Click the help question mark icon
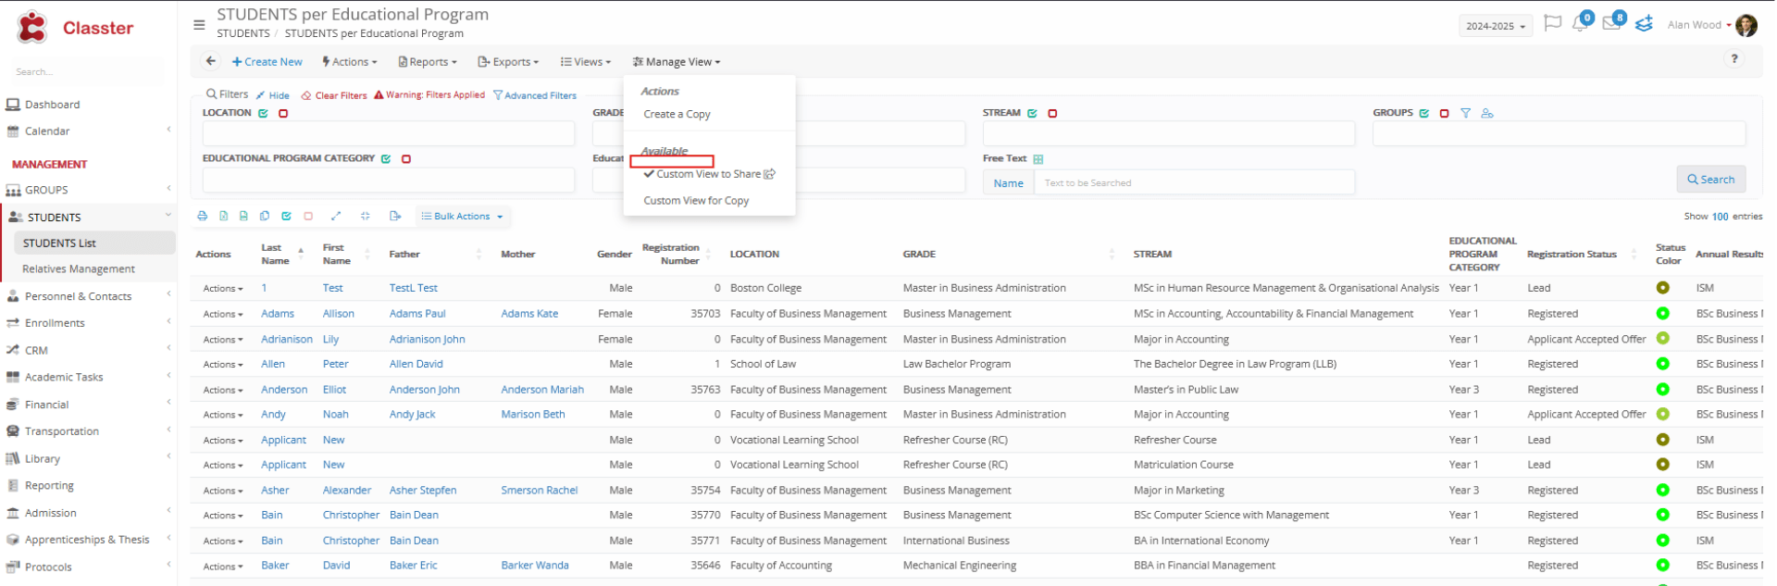This screenshot has height=586, width=1777. pyautogui.click(x=1734, y=58)
